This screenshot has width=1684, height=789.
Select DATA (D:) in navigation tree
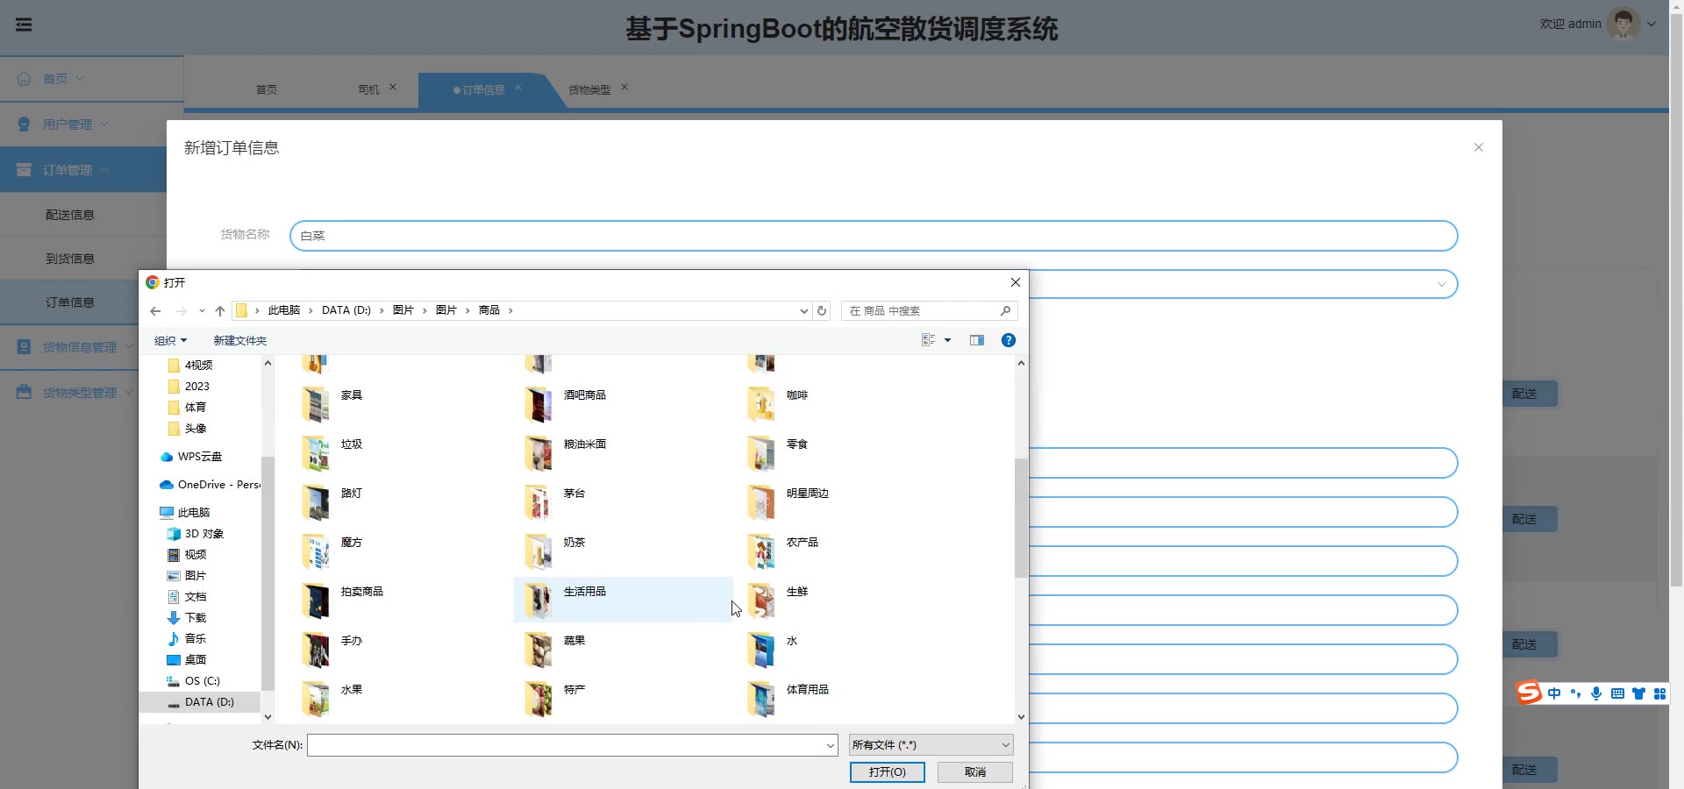(201, 702)
